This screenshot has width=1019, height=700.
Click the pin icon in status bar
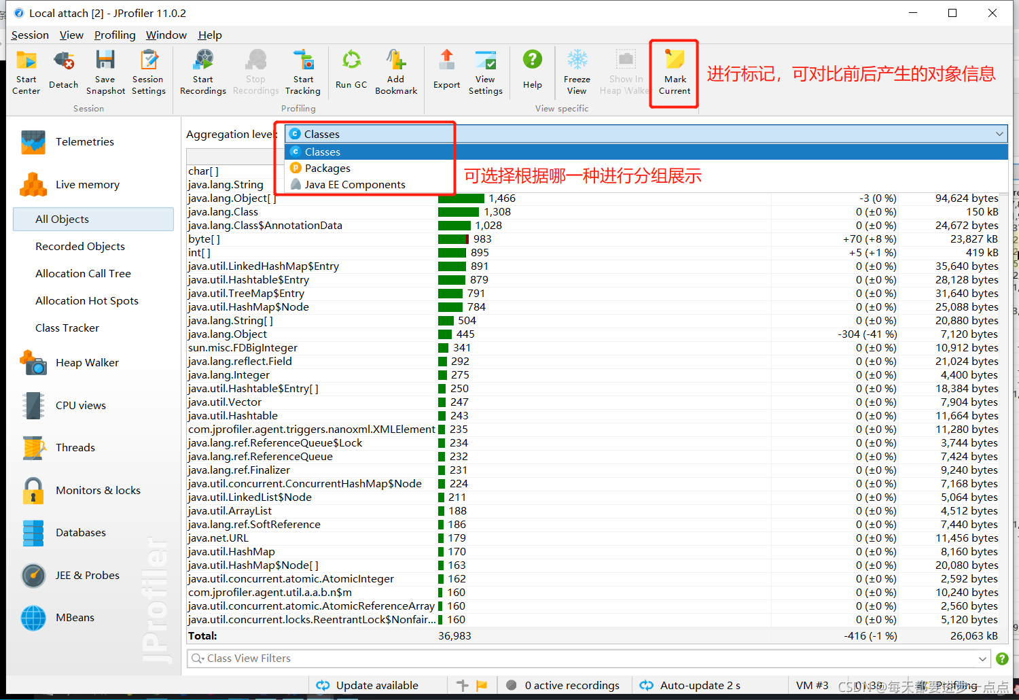point(463,686)
